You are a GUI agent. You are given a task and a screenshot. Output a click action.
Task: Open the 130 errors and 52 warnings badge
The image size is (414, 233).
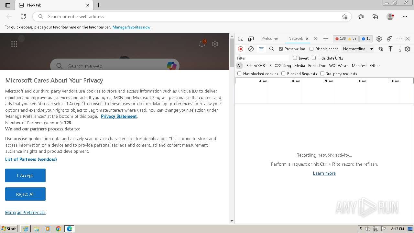pos(345,39)
